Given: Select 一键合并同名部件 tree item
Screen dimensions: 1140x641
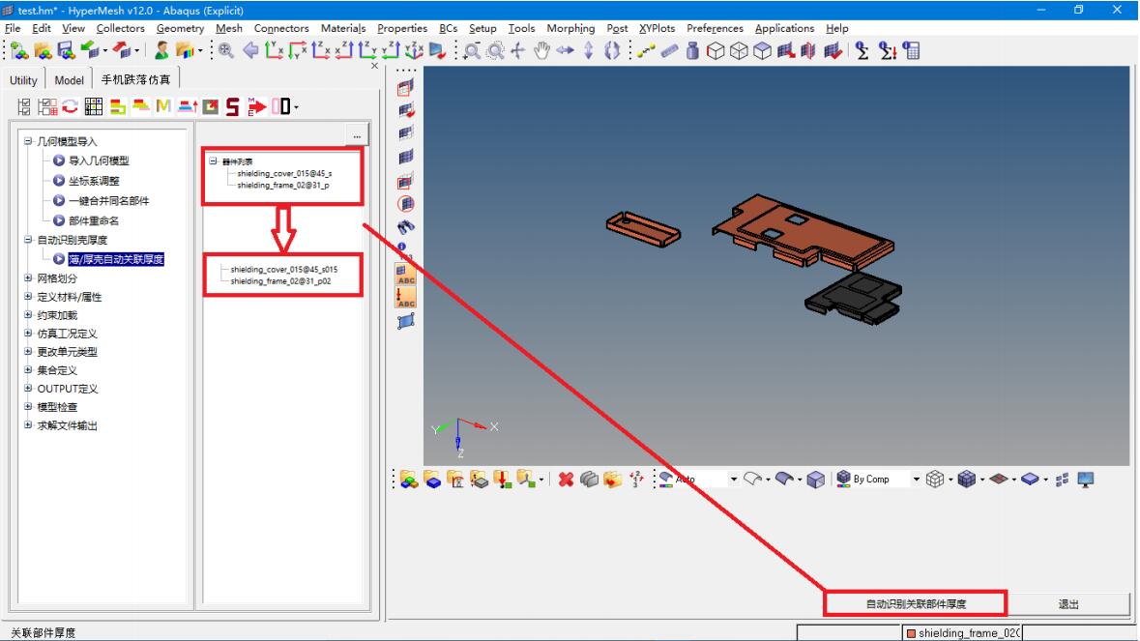Looking at the screenshot, I should [109, 200].
